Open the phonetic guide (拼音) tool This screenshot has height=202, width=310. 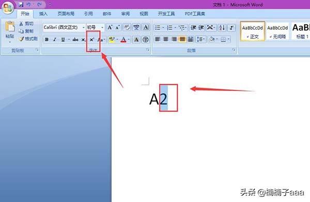[x=136, y=27]
